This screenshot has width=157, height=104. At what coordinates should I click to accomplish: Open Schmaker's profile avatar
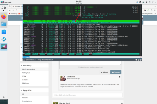[63, 78]
